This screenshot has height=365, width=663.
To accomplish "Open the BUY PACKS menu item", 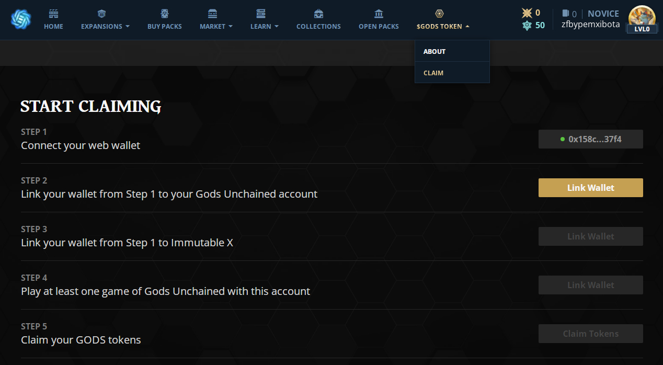I will (165, 26).
